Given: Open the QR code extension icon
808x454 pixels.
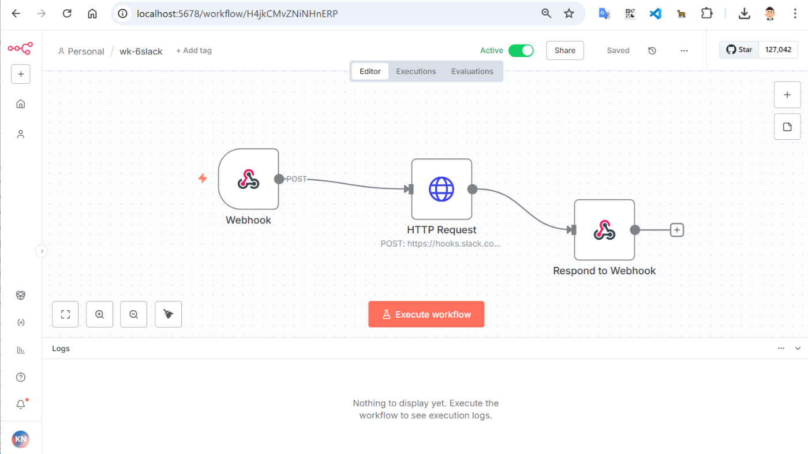Looking at the screenshot, I should [x=630, y=13].
